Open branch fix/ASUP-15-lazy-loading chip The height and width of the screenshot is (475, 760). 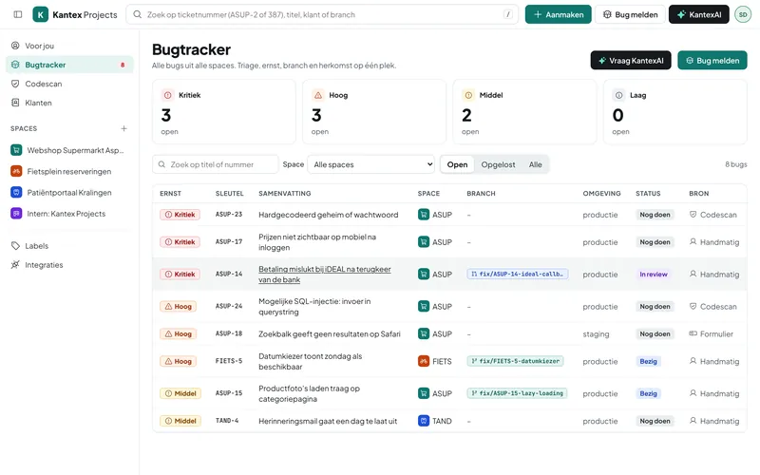click(517, 393)
